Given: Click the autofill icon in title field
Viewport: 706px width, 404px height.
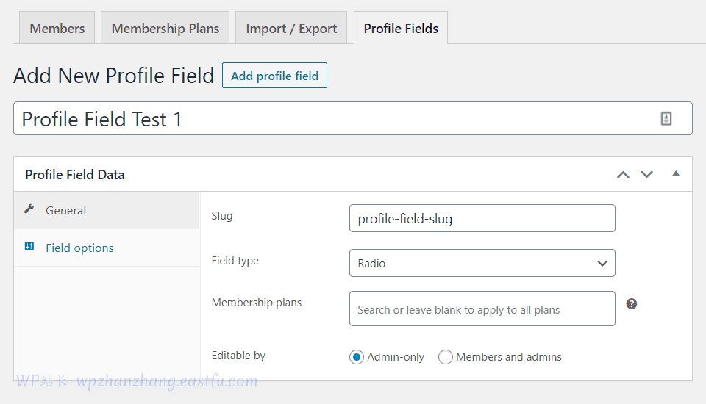Looking at the screenshot, I should coord(666,118).
